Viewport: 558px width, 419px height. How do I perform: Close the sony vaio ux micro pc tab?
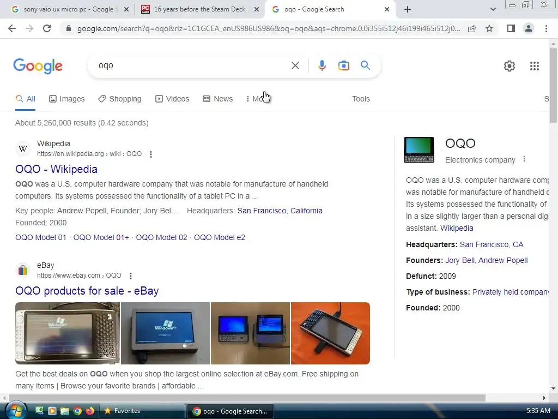126,10
